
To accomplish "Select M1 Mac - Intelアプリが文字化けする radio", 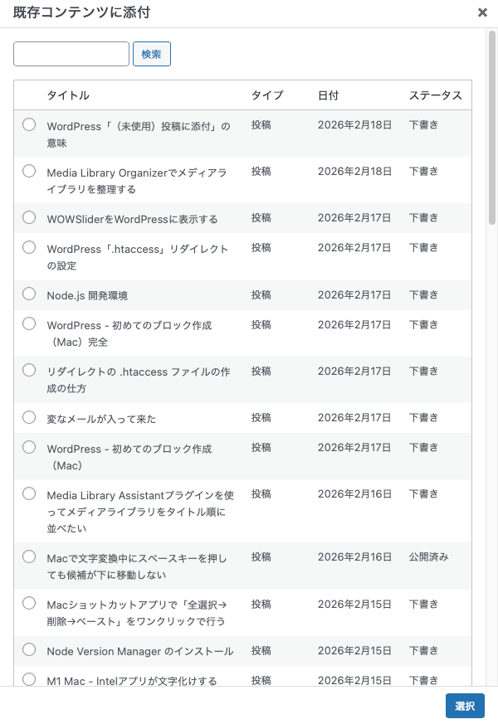I will [29, 679].
